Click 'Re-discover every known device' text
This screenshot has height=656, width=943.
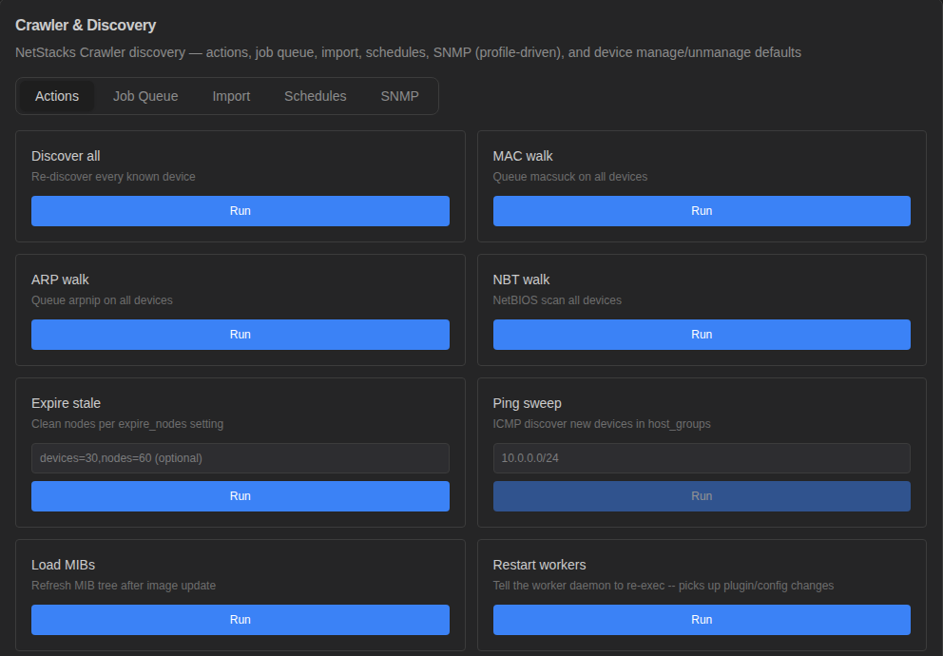[113, 177]
